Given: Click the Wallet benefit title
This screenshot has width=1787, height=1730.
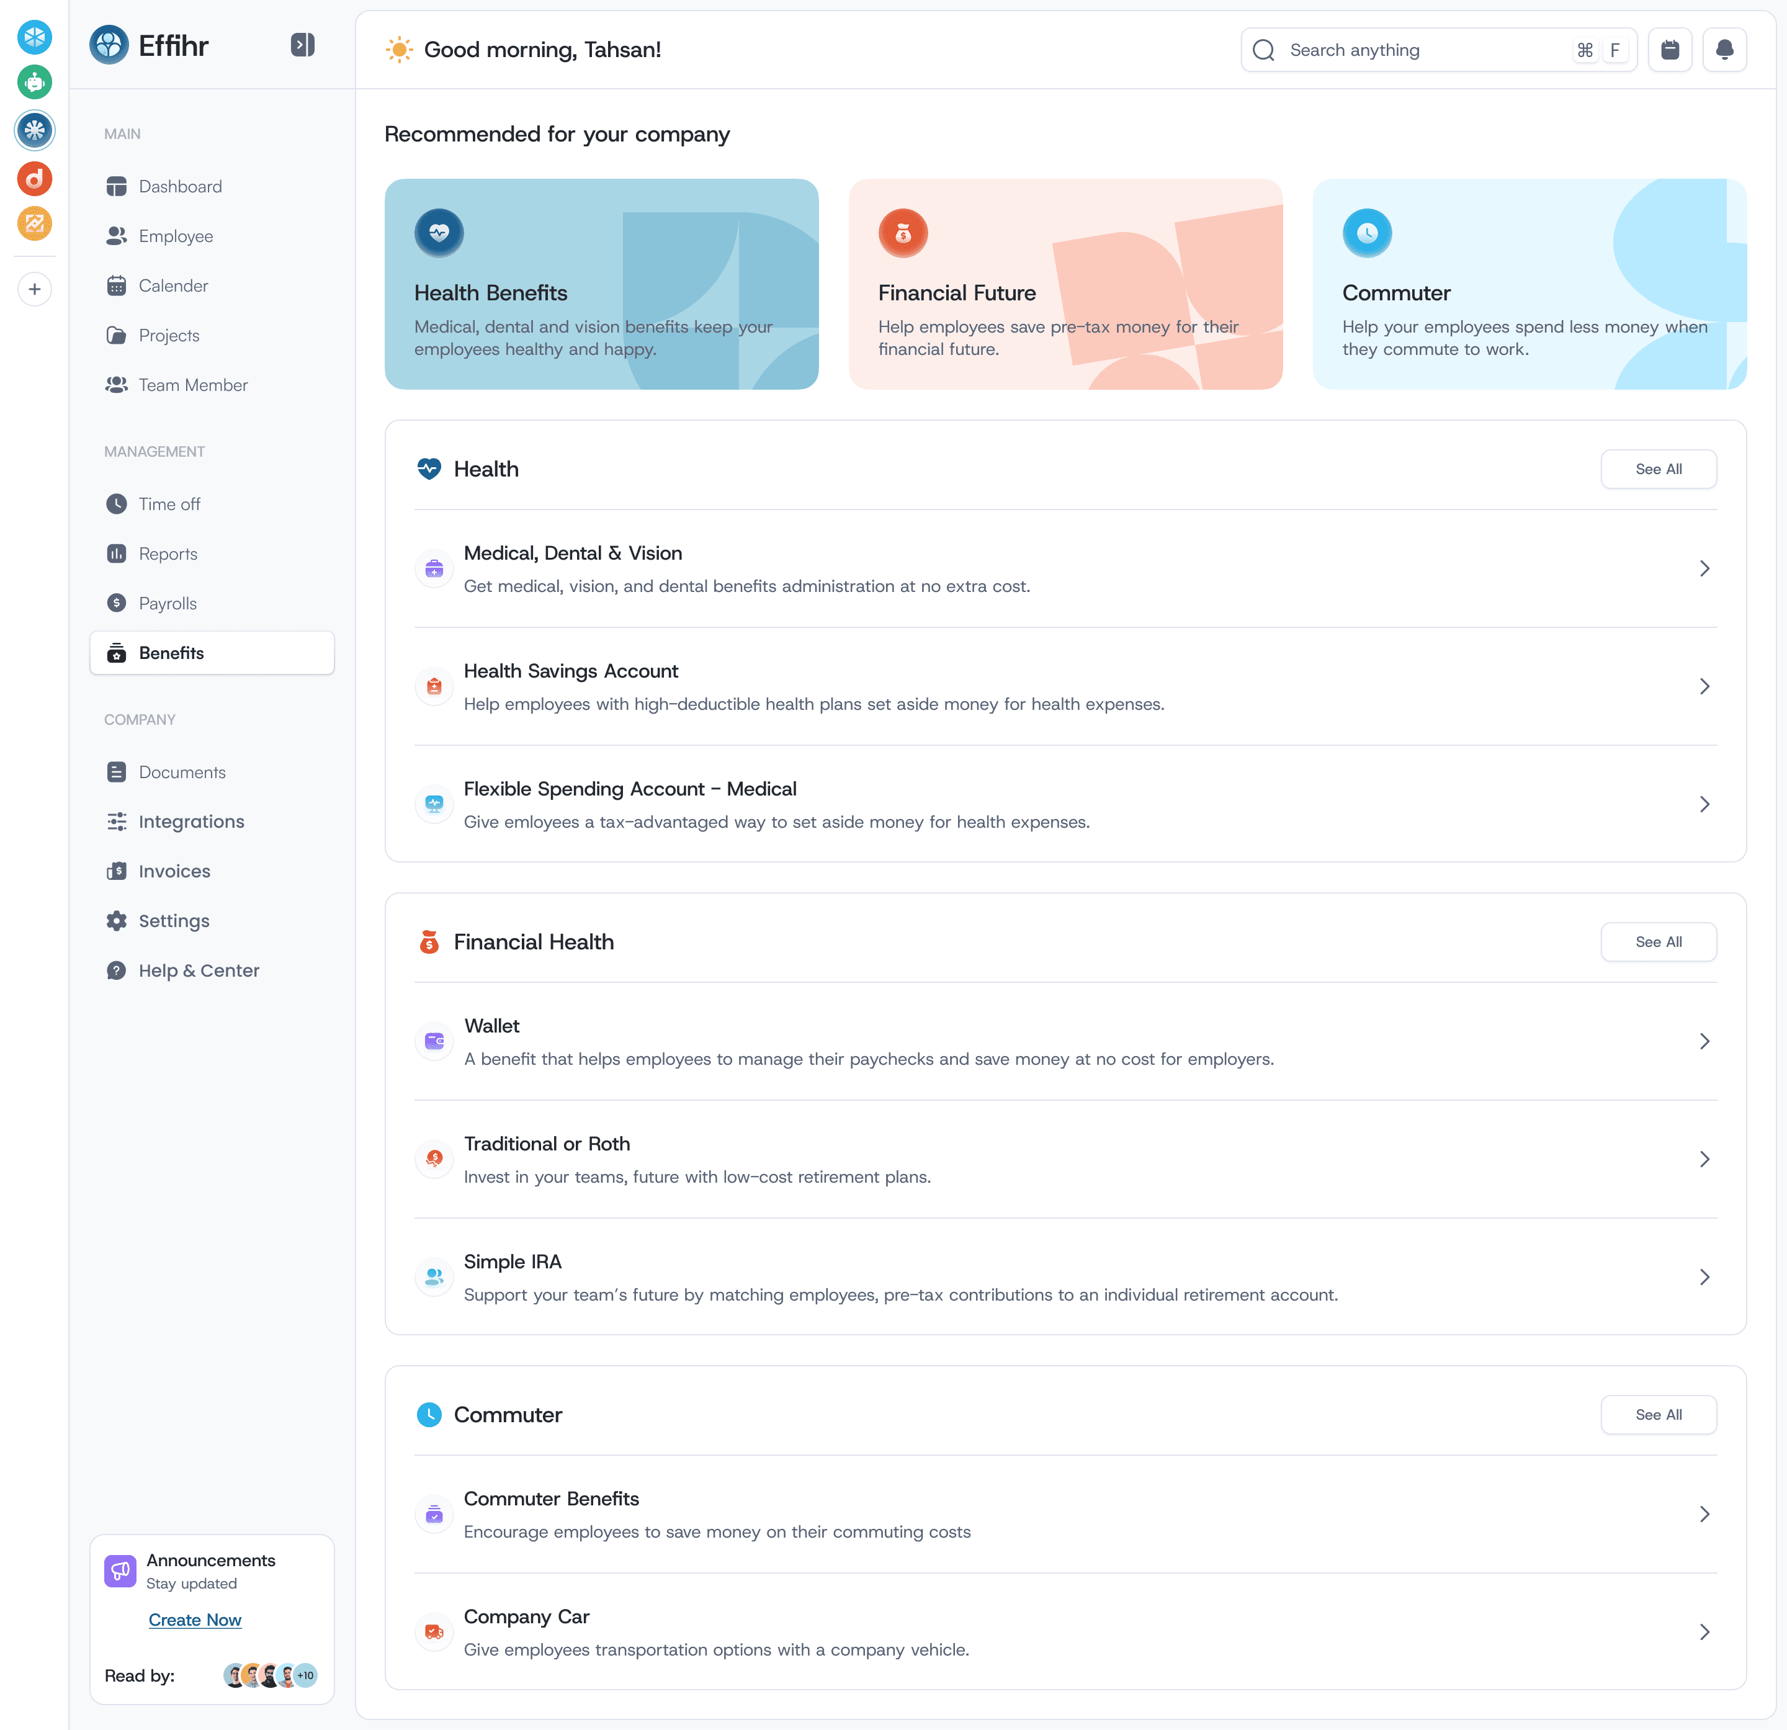Looking at the screenshot, I should [x=492, y=1026].
